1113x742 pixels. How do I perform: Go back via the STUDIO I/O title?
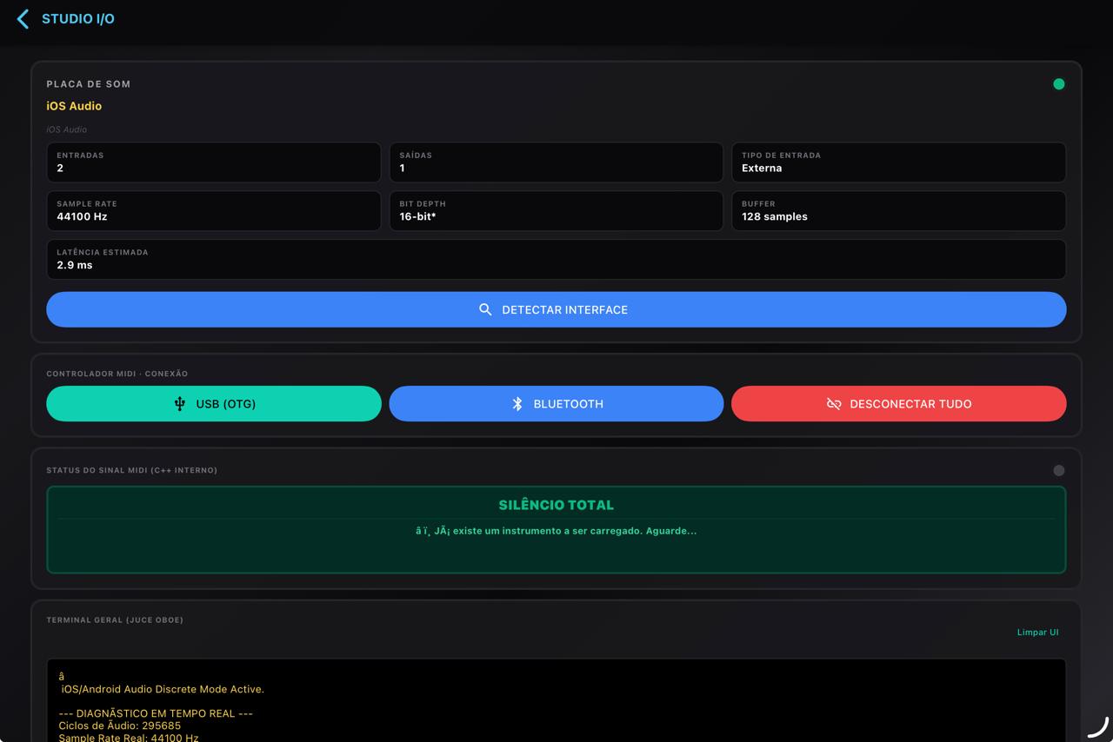tap(78, 19)
